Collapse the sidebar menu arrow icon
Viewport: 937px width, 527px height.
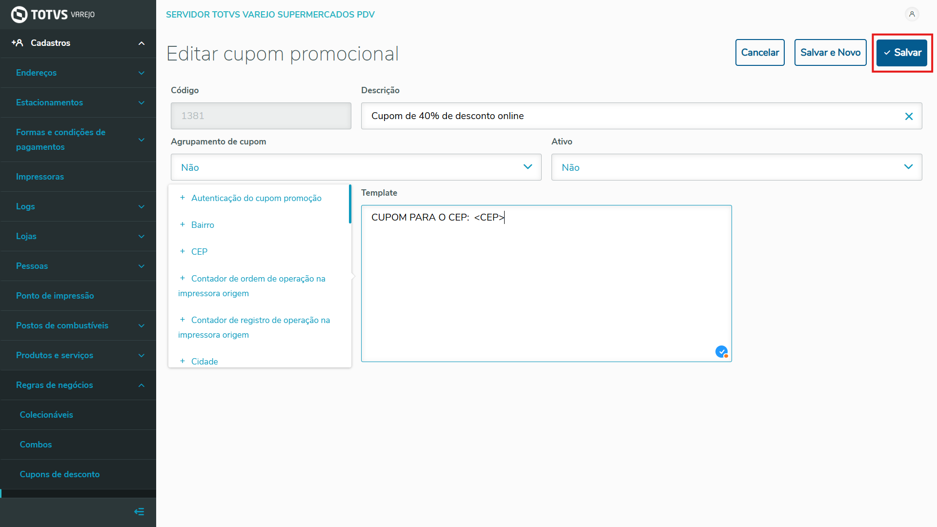[x=139, y=511]
